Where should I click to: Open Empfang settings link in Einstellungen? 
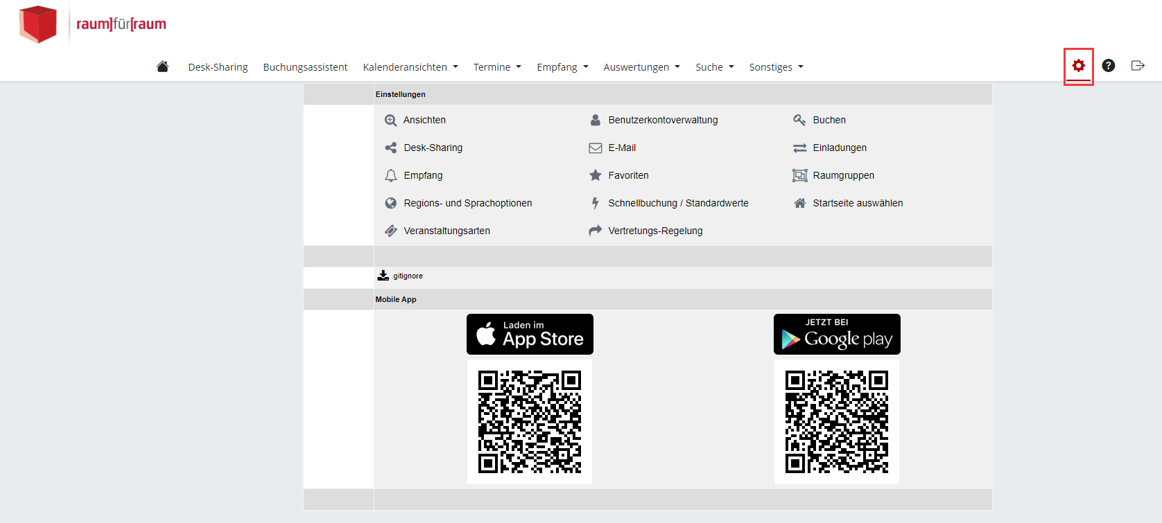tap(423, 175)
